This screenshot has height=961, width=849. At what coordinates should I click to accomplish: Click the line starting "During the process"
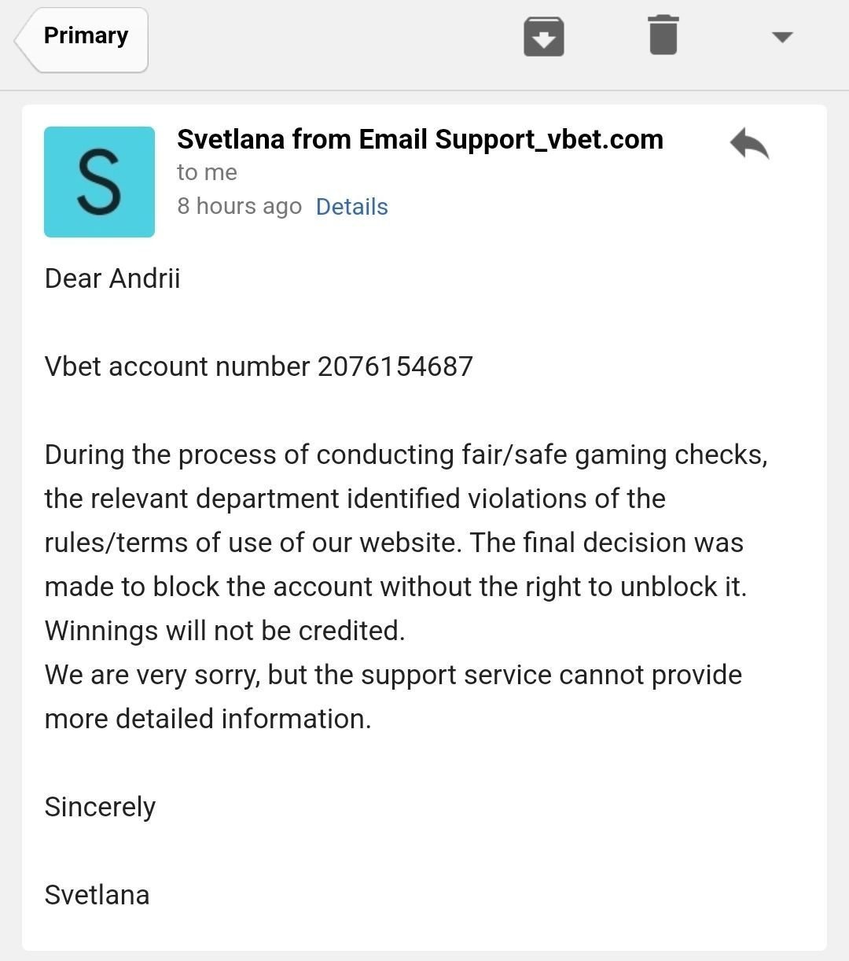[406, 455]
